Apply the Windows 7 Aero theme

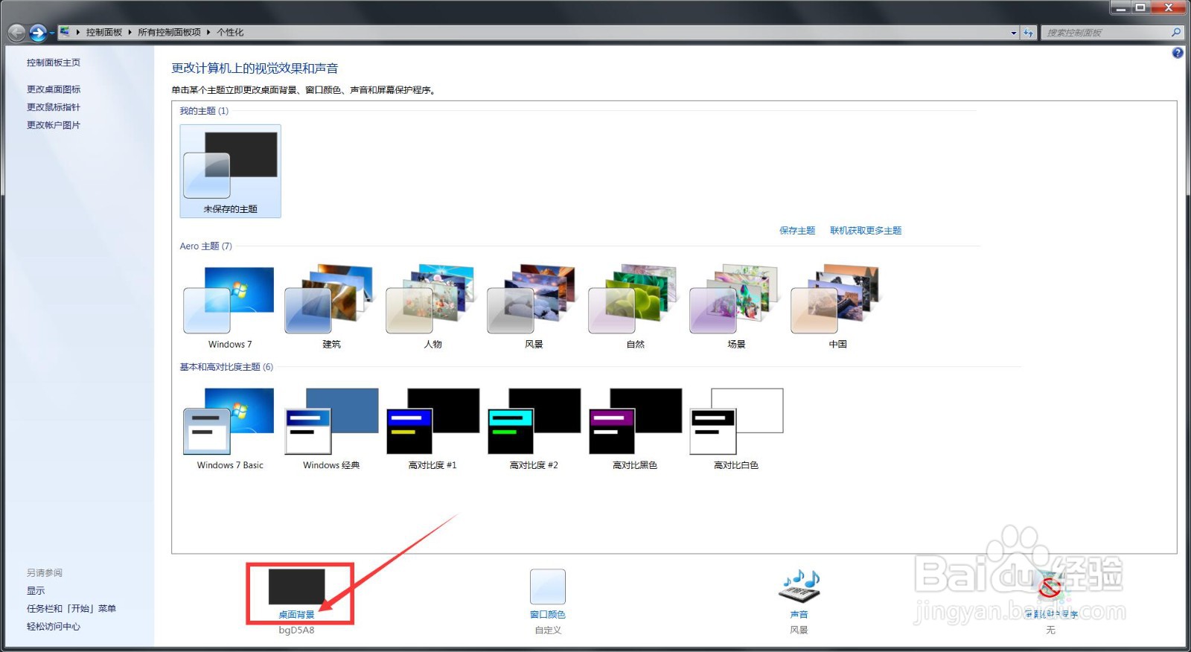[x=230, y=307]
